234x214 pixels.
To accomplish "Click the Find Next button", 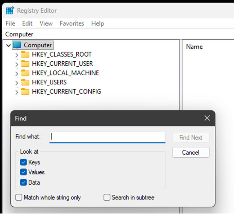I will (x=191, y=138).
